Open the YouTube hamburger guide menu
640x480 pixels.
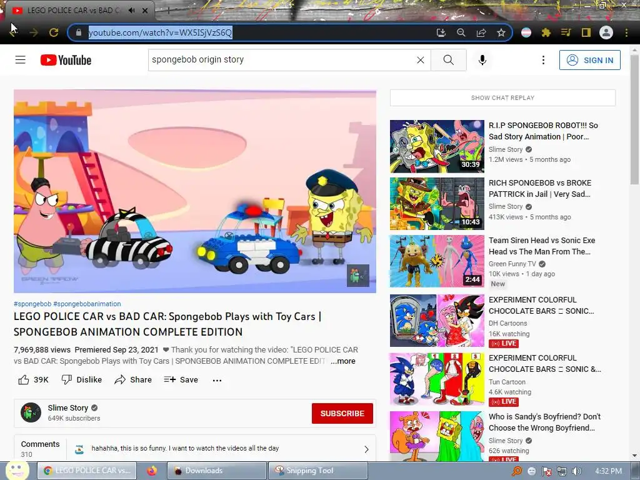click(x=21, y=60)
